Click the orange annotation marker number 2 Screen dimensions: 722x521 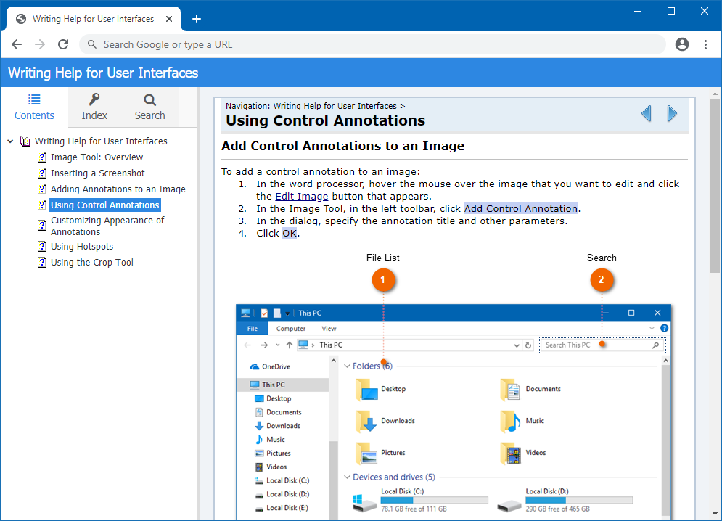pyautogui.click(x=602, y=279)
